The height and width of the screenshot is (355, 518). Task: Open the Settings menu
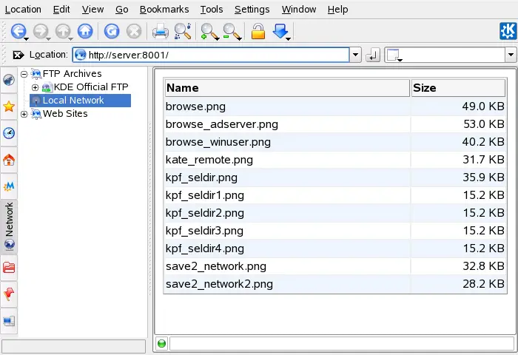click(252, 10)
